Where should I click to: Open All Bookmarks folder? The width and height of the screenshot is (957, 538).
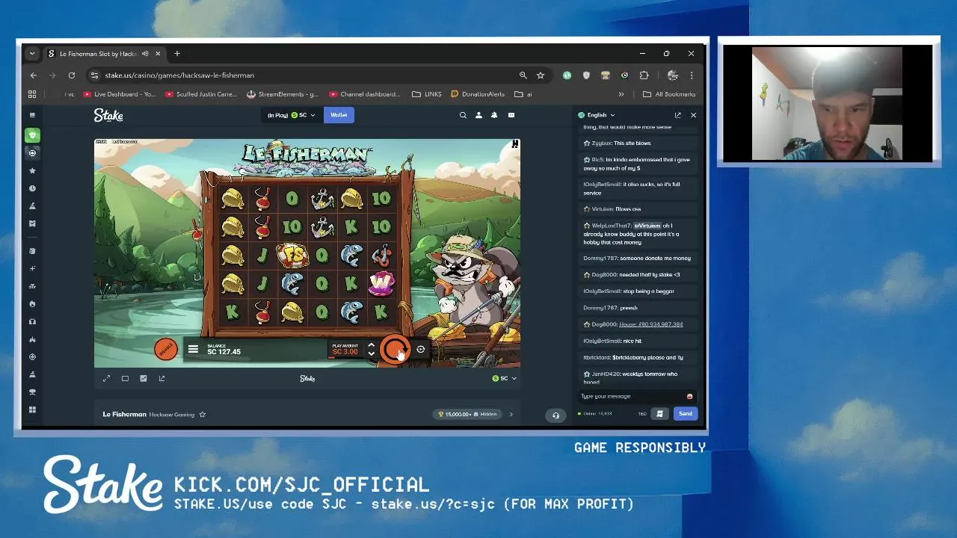click(670, 94)
